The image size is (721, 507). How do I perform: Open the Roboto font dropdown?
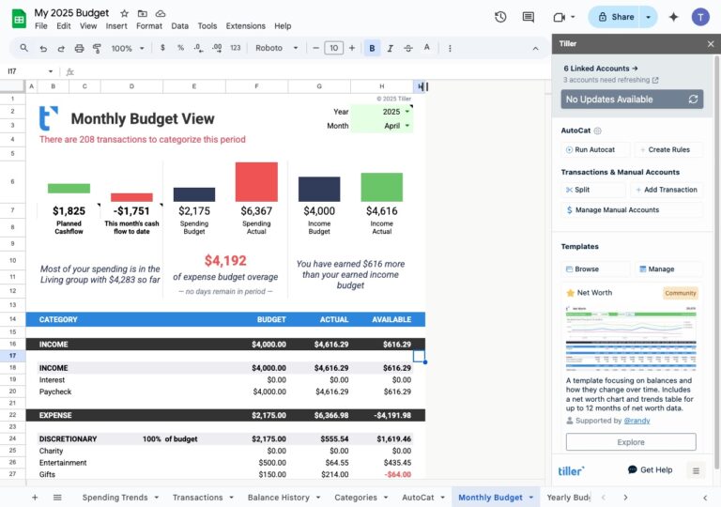pos(276,48)
